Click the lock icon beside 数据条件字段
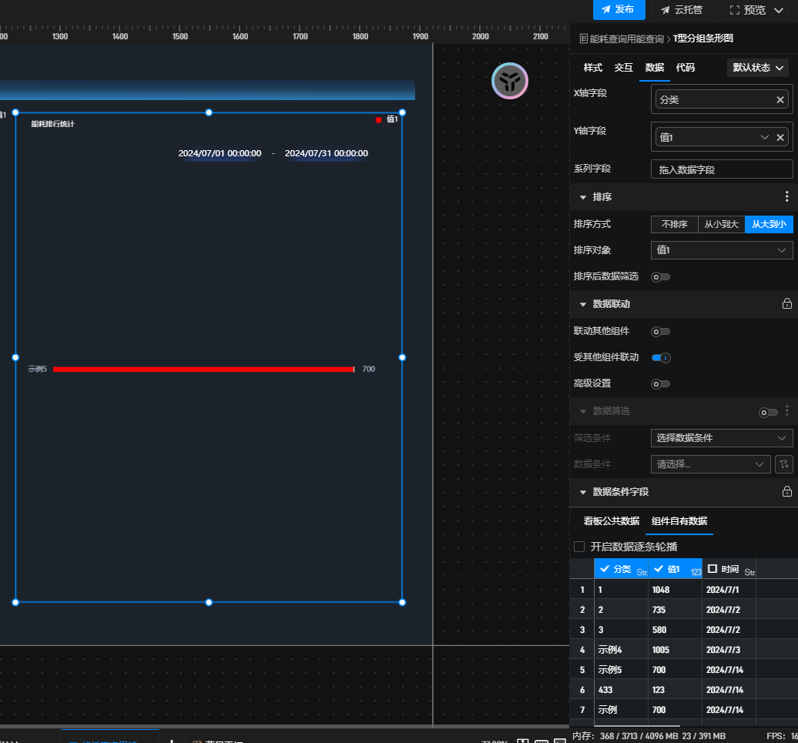Viewport: 798px width, 743px height. click(x=786, y=492)
